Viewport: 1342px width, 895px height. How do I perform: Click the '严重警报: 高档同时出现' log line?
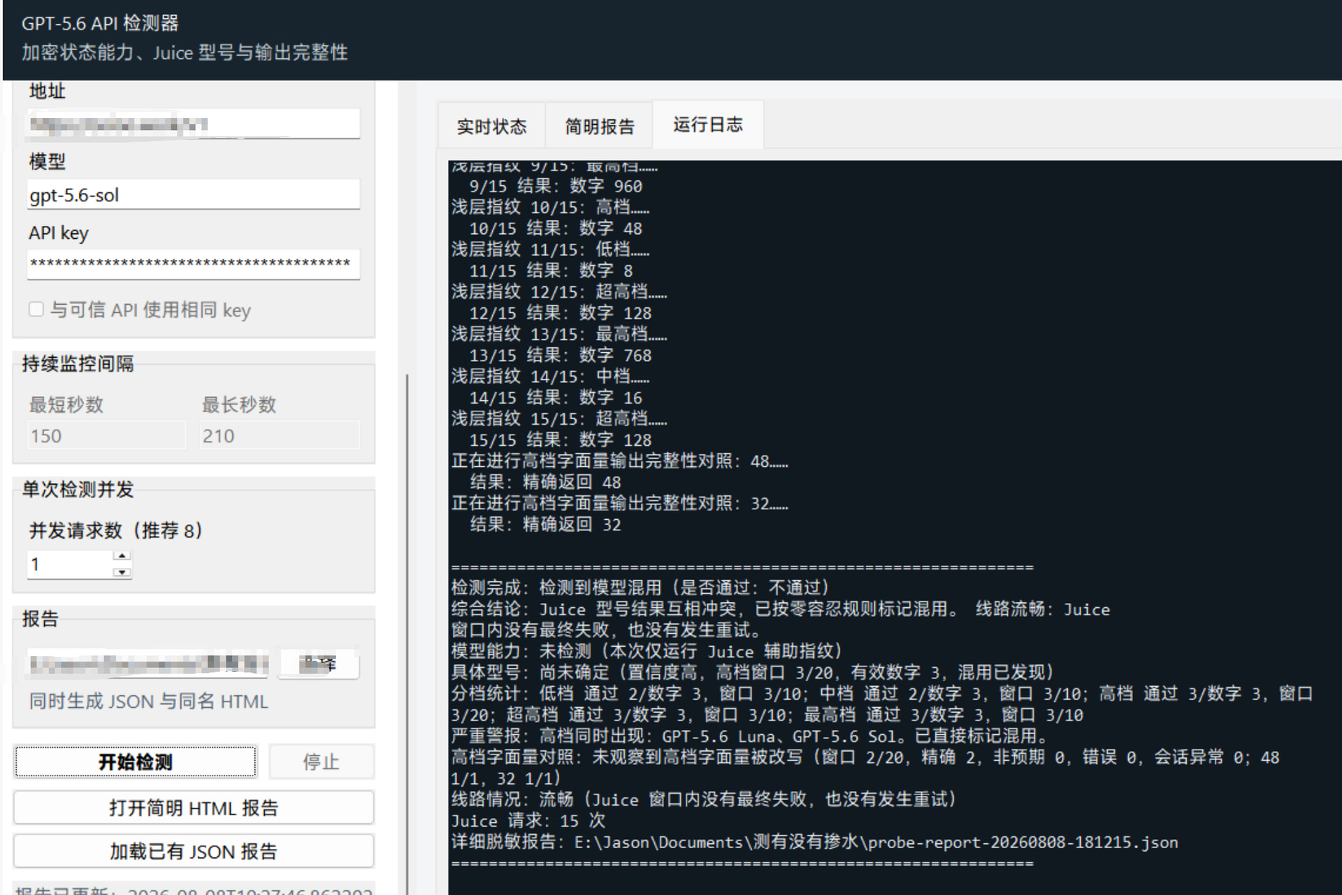750,736
